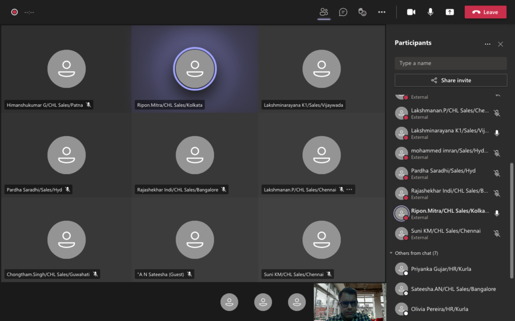Leave the meeting
This screenshot has height=321, width=515.
[x=485, y=12]
